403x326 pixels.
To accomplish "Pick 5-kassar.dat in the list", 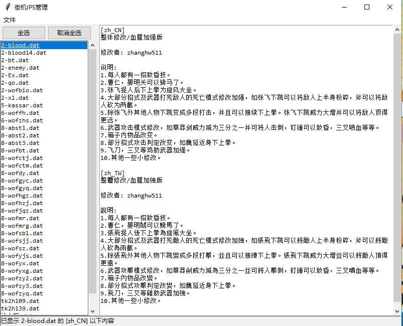I will [22, 105].
